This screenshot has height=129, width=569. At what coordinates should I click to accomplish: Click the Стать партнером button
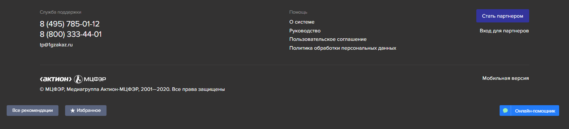coord(503,16)
